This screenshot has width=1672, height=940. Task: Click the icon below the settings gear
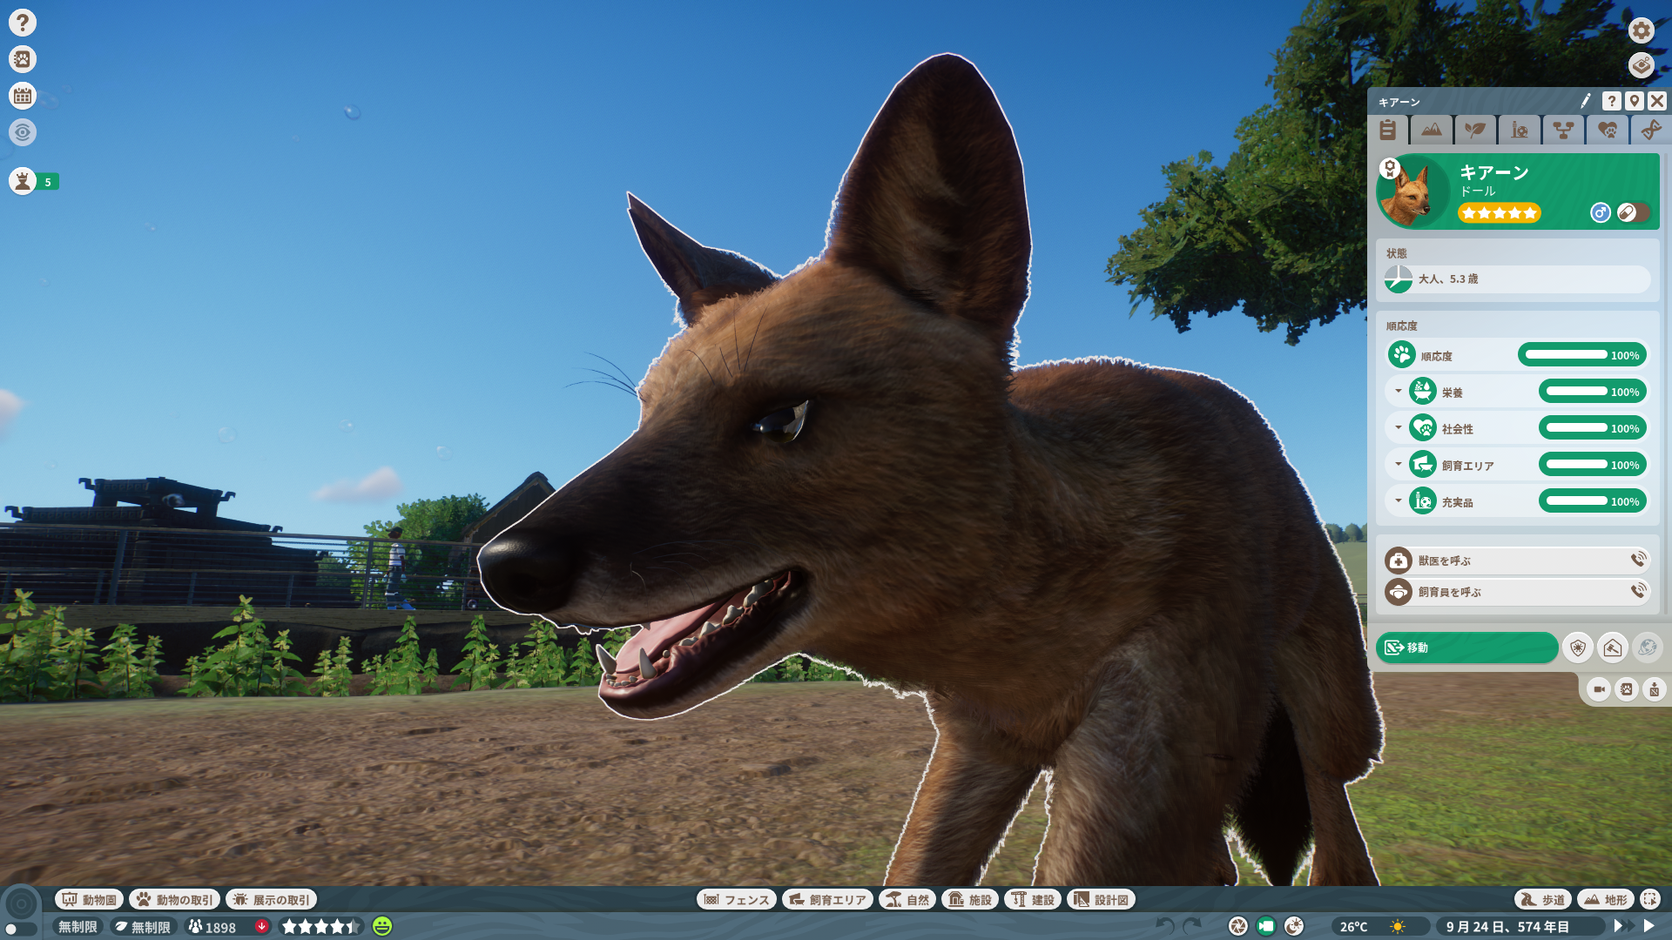1642,65
